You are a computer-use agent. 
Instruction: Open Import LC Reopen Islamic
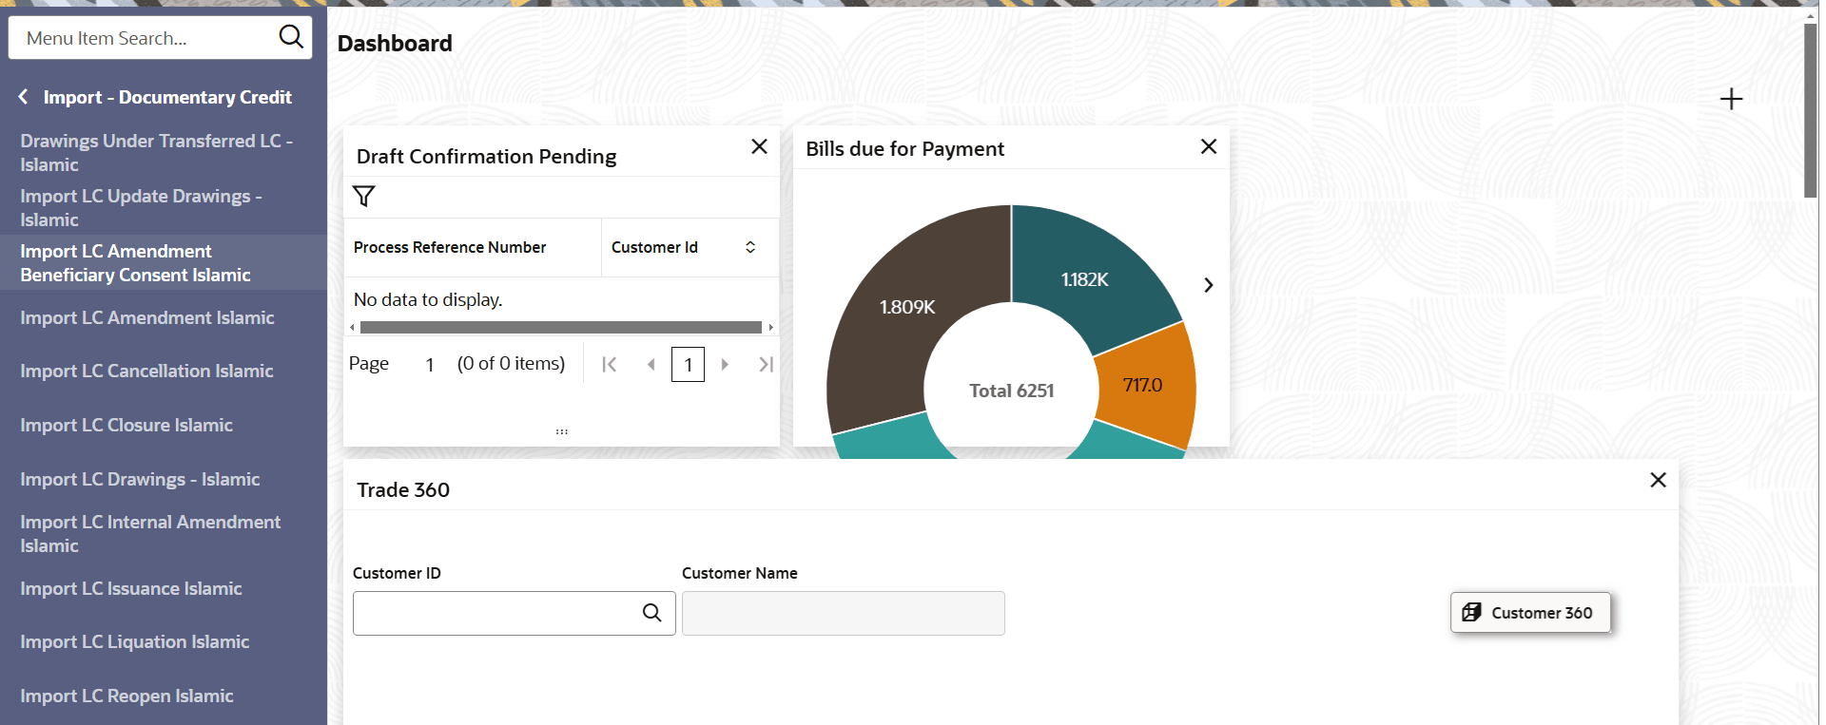[x=126, y=696]
